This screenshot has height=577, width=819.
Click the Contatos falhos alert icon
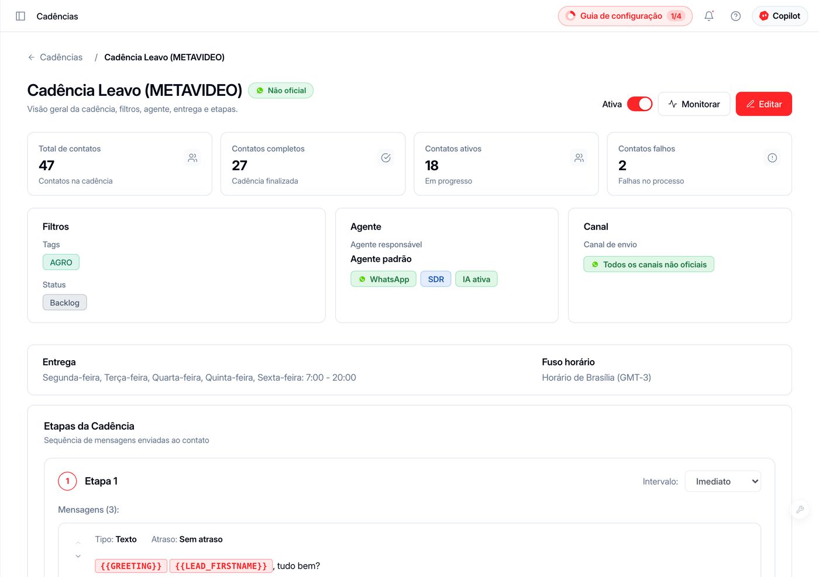point(772,158)
